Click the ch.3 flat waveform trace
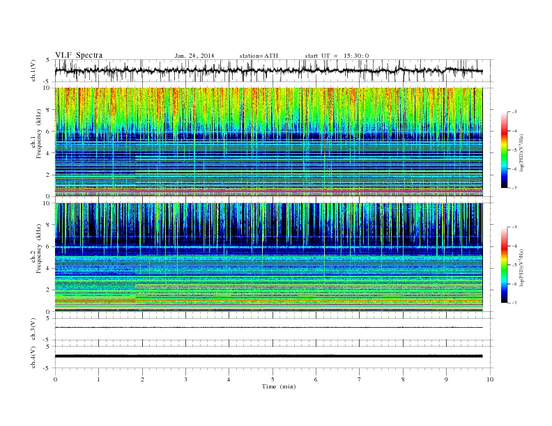This screenshot has width=552, height=426. (268, 328)
